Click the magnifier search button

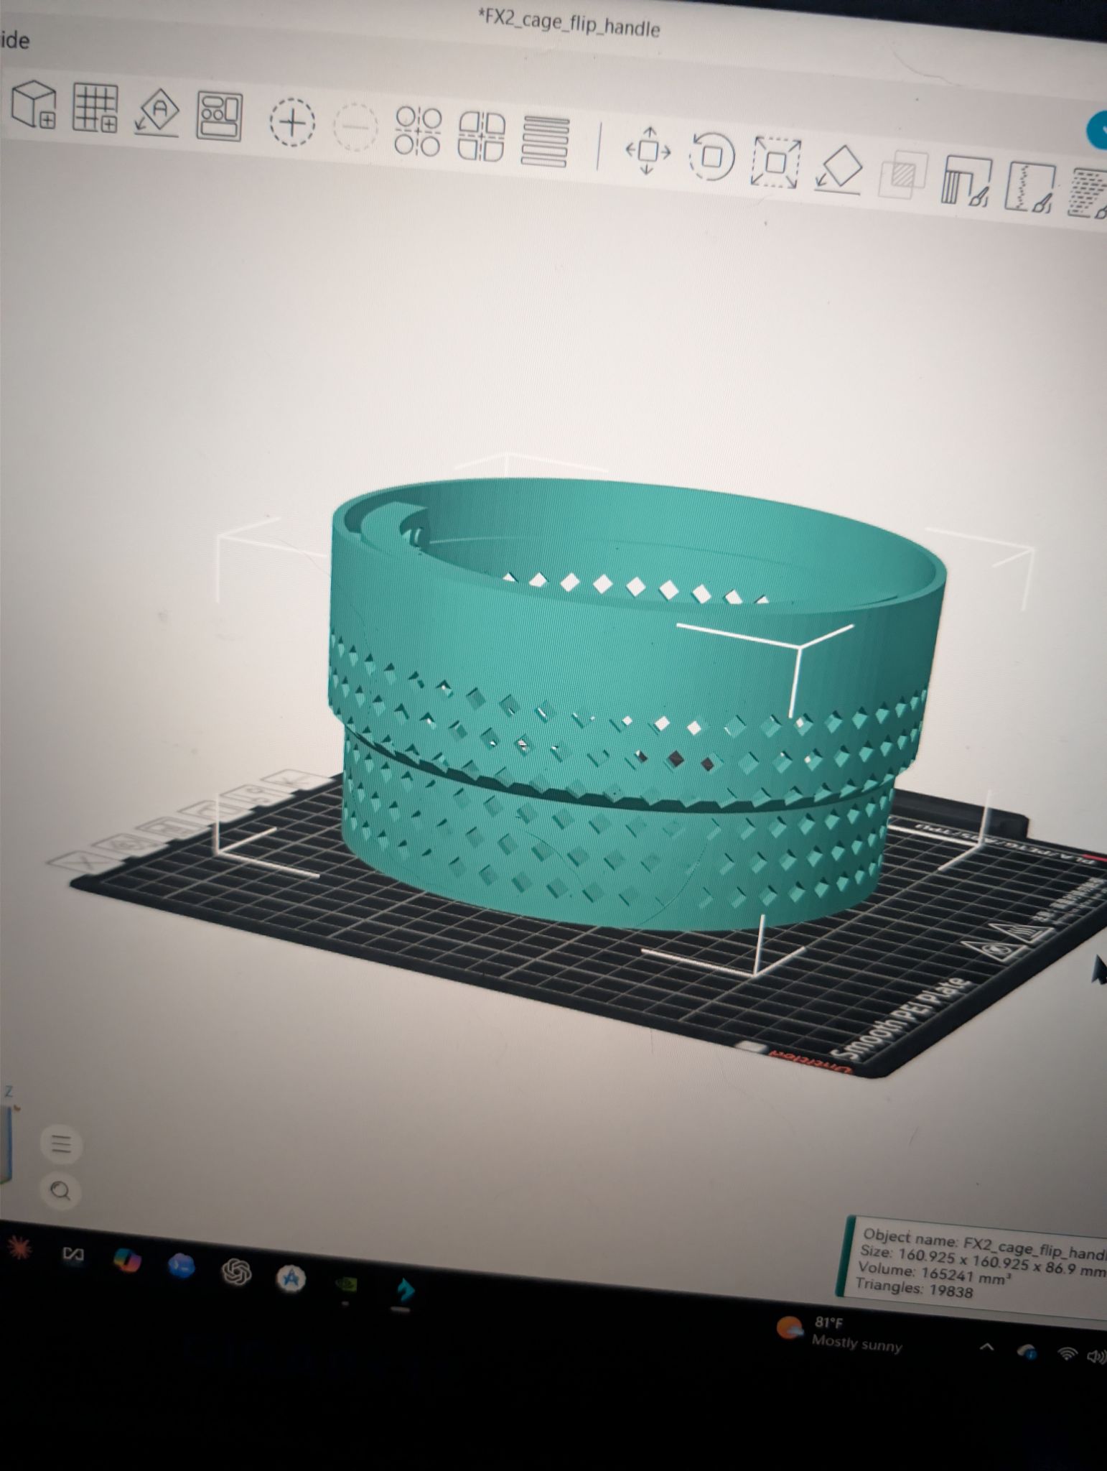click(x=61, y=1192)
